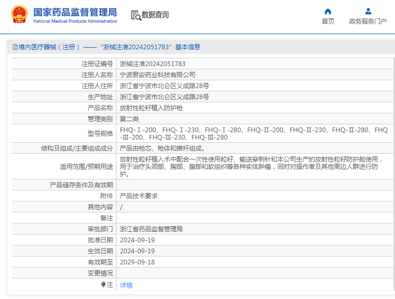
Task: Open 详情 link in the 注 row
Action: 126,285
